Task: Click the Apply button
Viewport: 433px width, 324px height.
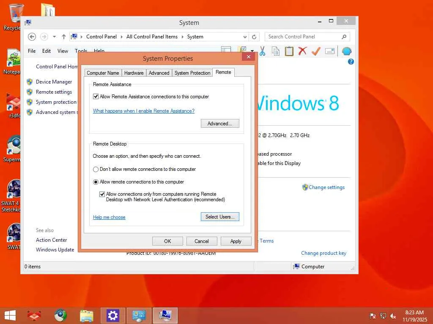Action: [236, 241]
